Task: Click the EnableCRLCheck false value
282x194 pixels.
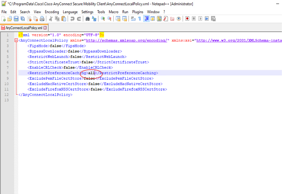Action: coord(69,67)
